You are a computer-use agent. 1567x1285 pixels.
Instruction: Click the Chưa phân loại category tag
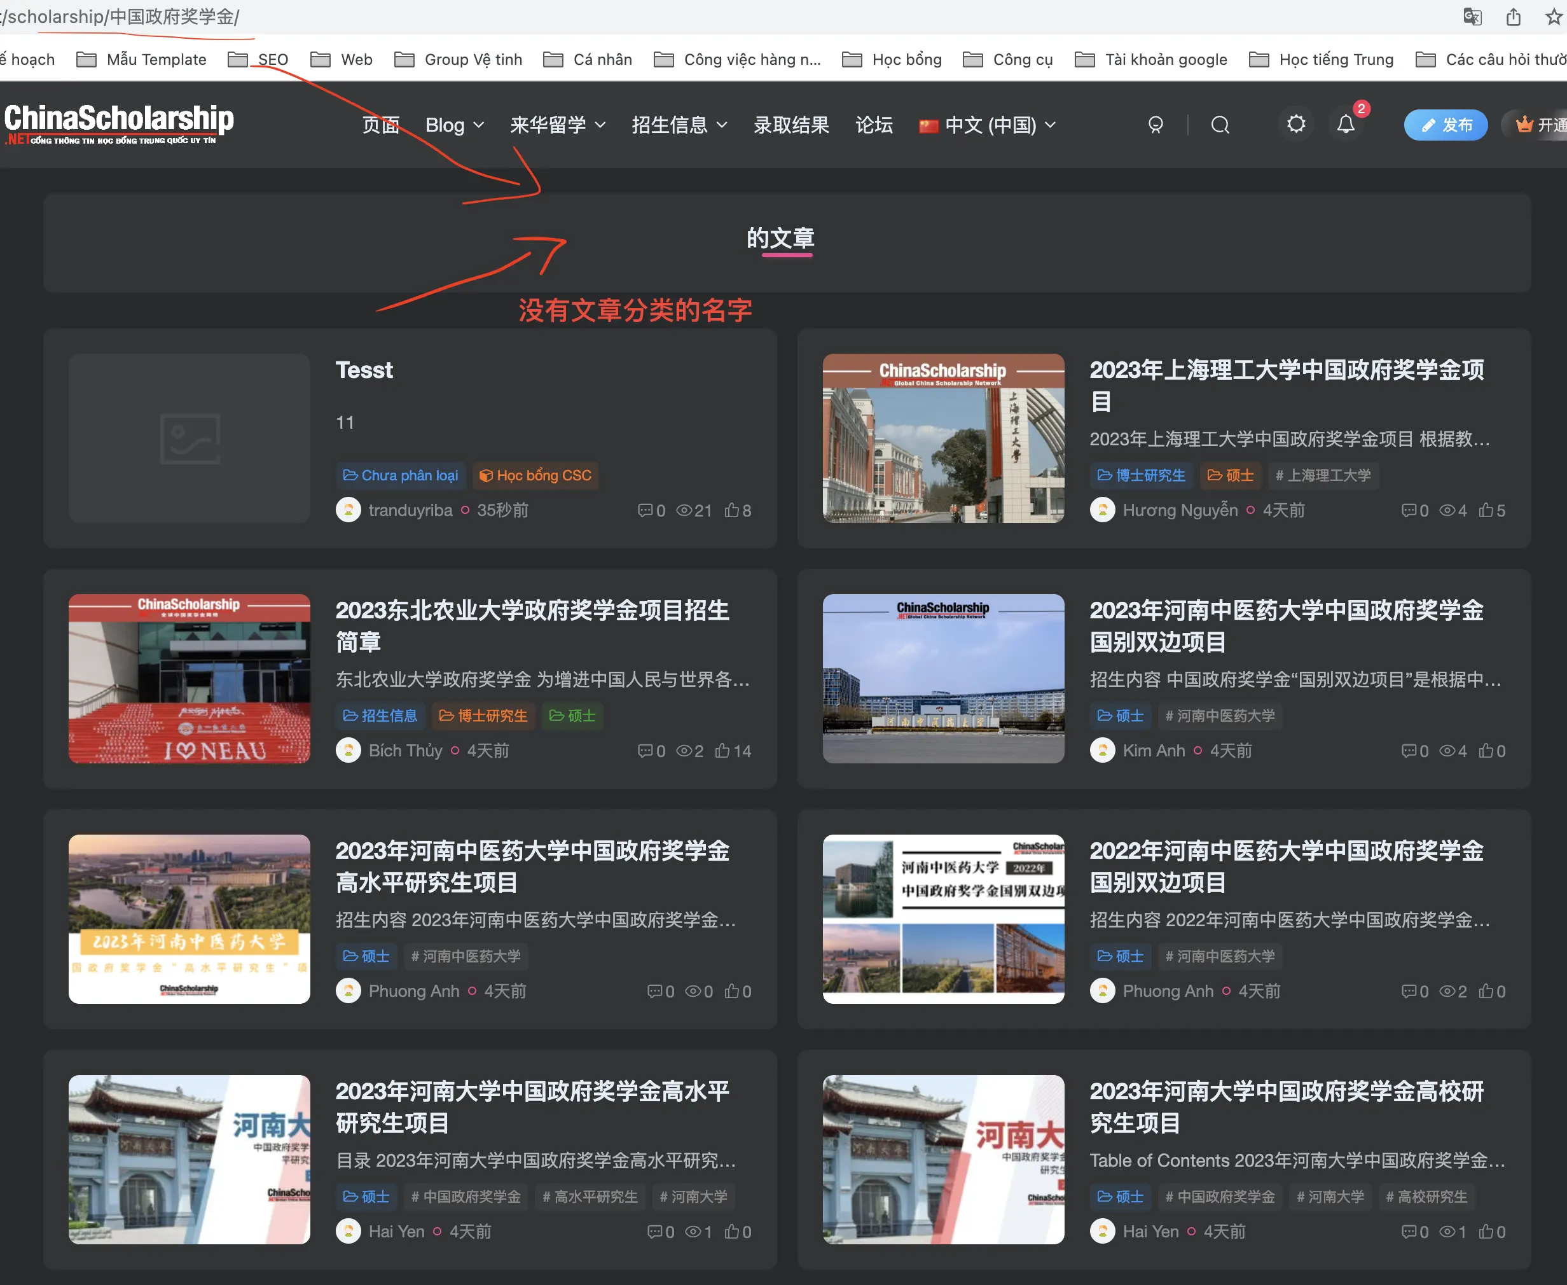coord(401,475)
